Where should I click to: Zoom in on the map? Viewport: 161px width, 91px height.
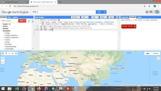pyautogui.click(x=3, y=59)
